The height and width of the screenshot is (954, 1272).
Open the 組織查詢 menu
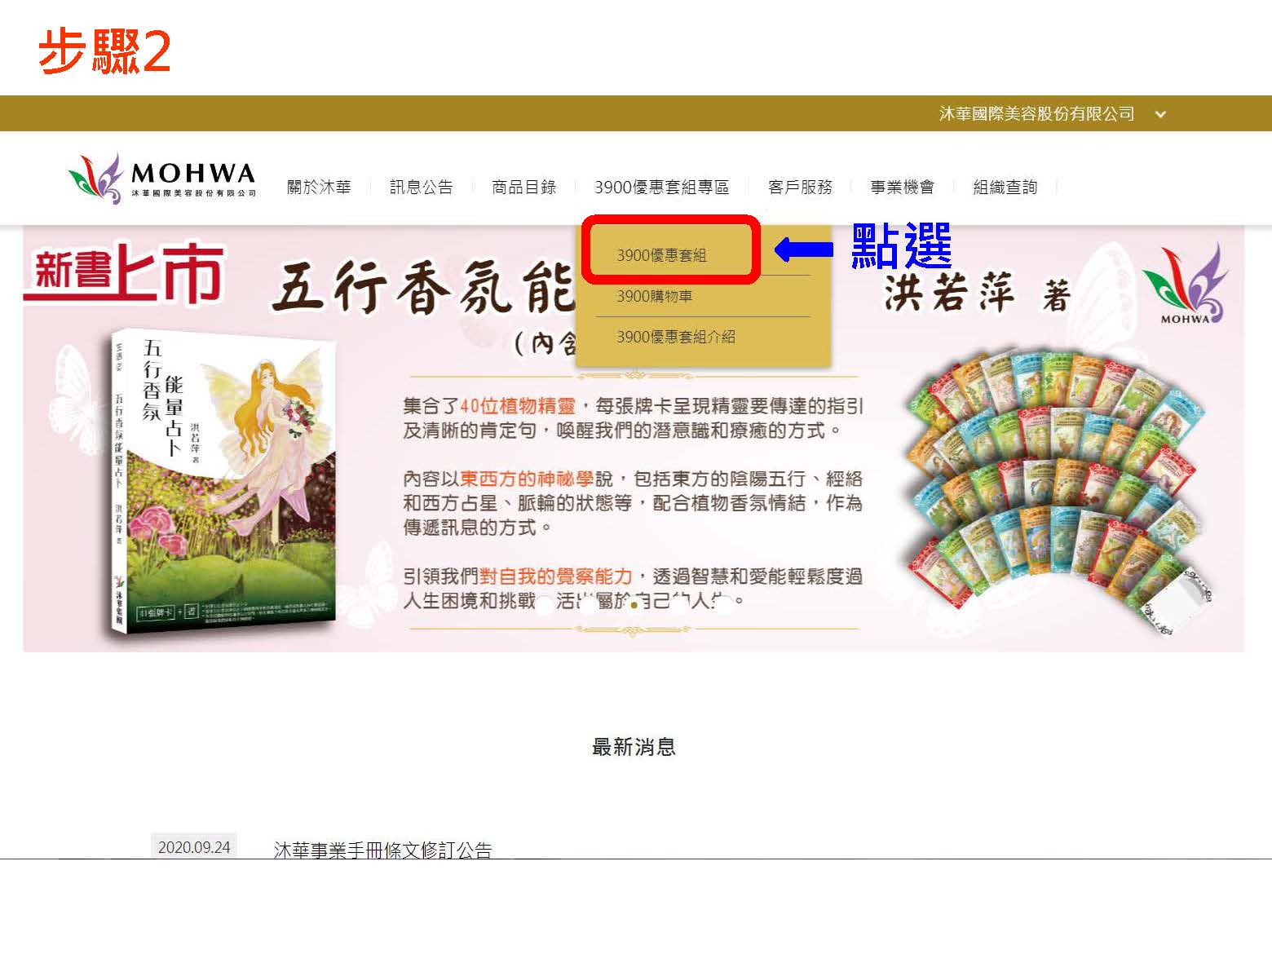[1005, 188]
